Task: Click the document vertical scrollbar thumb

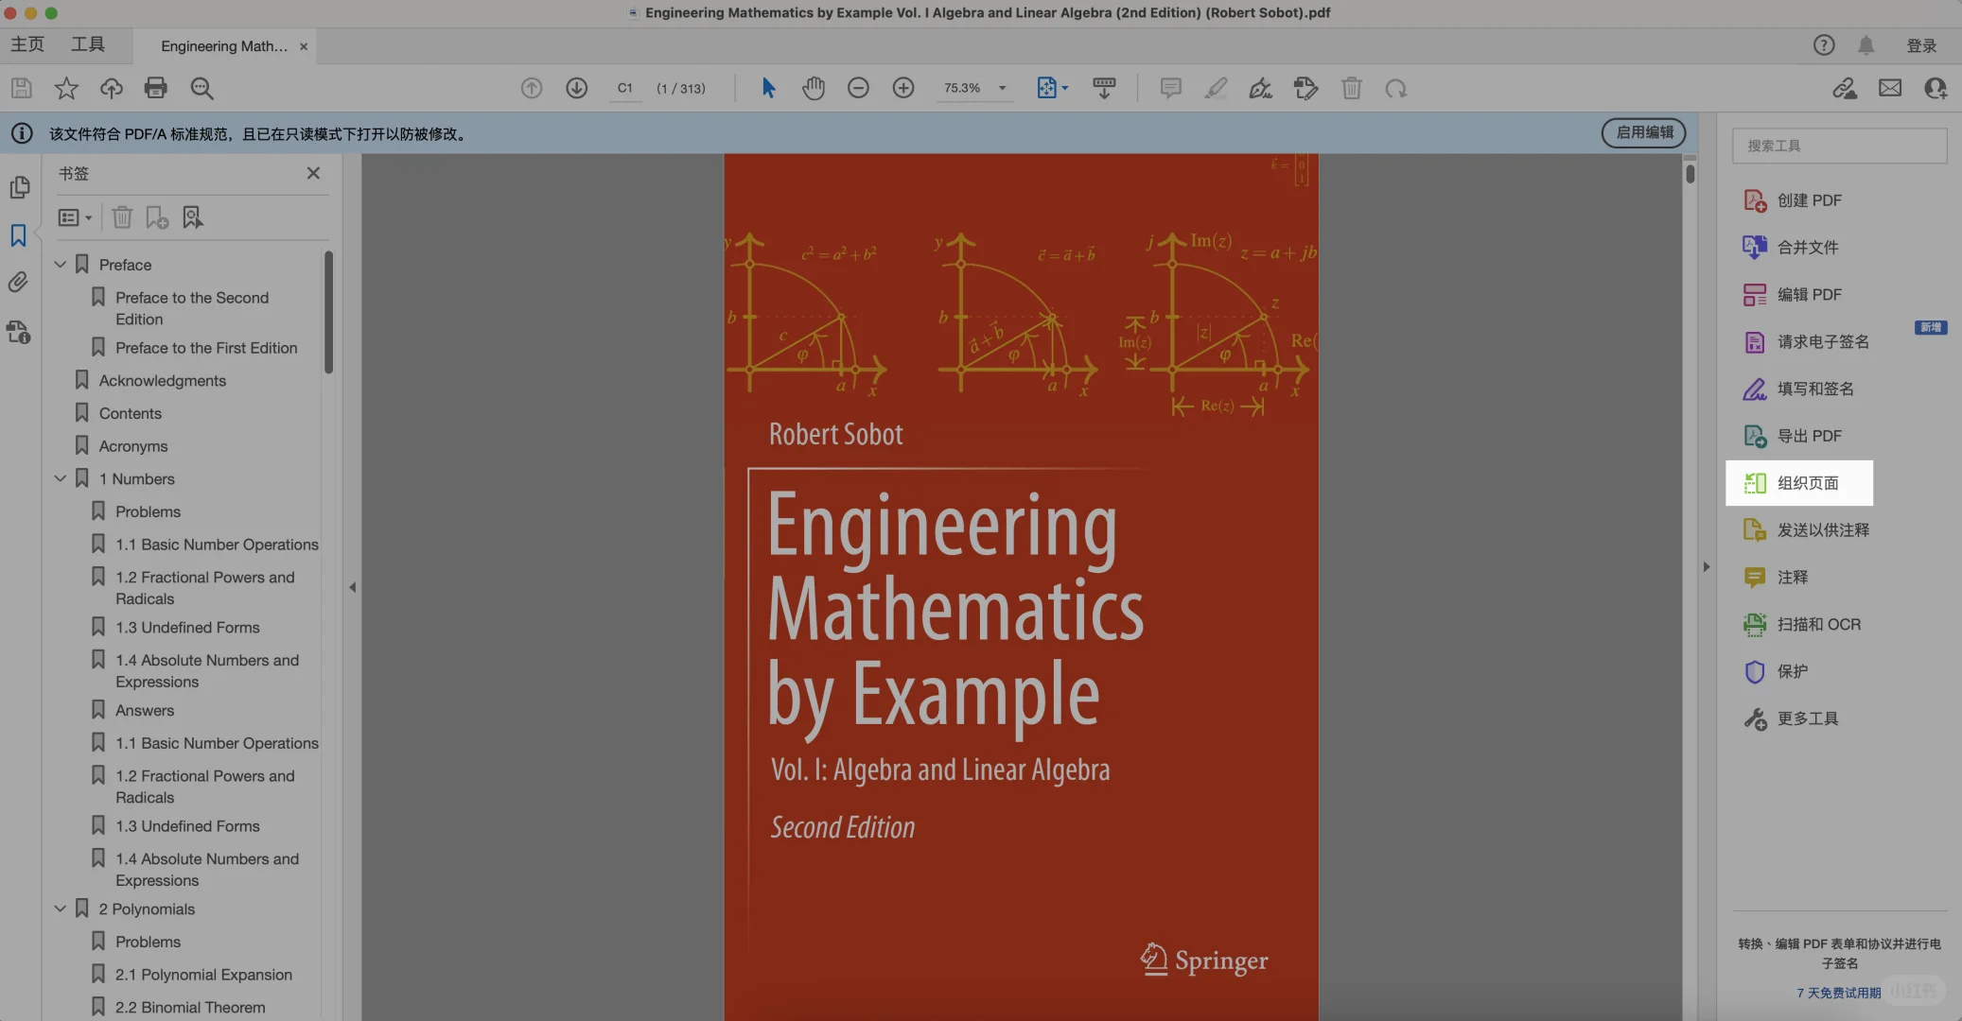Action: click(x=1690, y=174)
